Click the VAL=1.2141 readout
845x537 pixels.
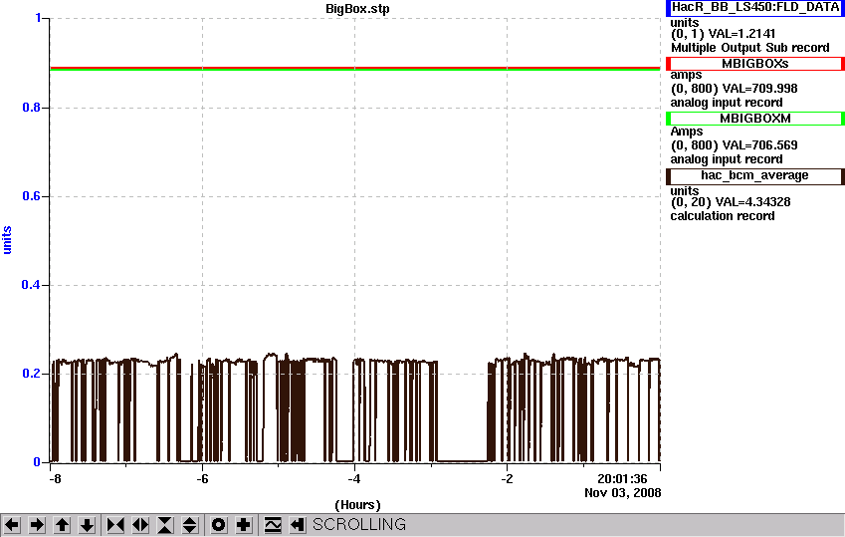pos(742,34)
